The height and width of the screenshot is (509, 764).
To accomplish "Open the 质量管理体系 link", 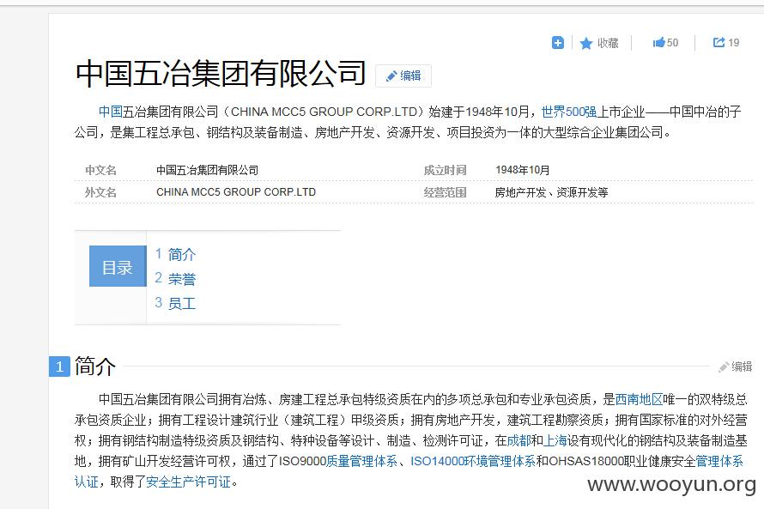I will pos(361,461).
